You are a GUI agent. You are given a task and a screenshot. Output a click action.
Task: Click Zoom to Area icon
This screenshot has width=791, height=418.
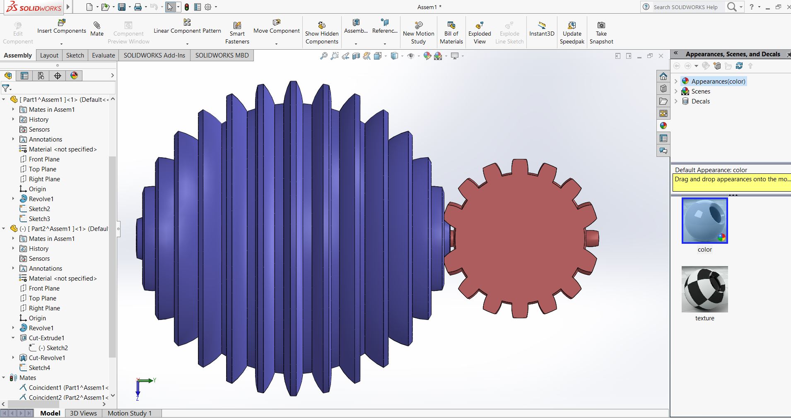[x=335, y=56]
